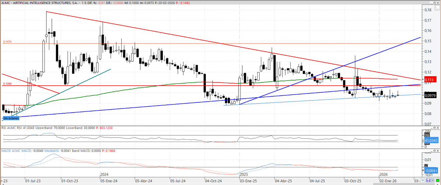
Task: Click the 2026 year label on the time axis
Action: pos(384,174)
